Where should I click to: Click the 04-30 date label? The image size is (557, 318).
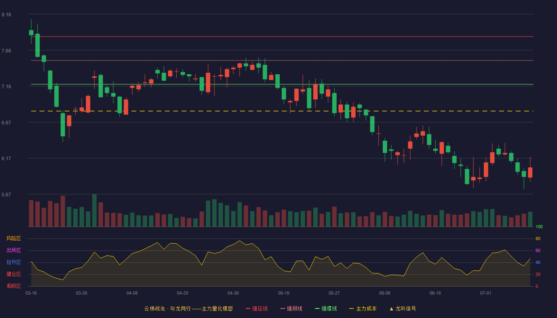point(233,293)
